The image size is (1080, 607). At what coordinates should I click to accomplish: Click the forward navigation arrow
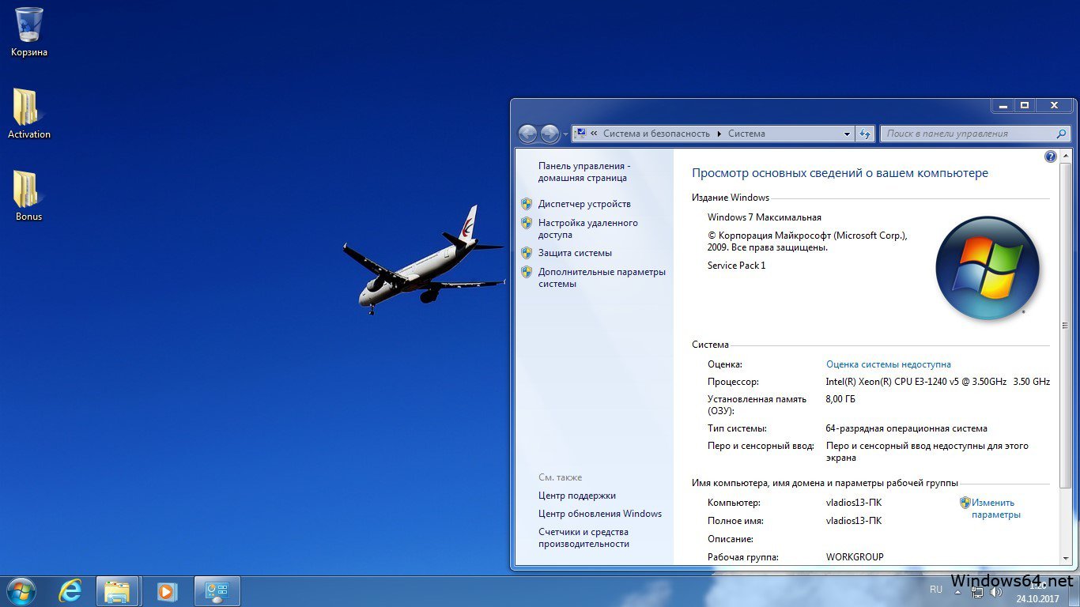tap(549, 134)
